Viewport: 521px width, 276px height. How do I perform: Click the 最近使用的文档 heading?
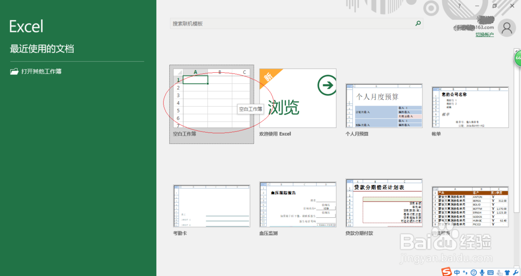[x=42, y=49]
